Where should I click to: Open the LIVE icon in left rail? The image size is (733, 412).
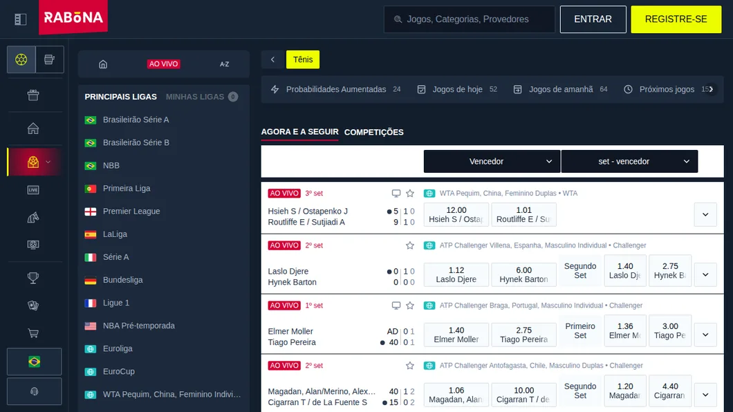33,189
